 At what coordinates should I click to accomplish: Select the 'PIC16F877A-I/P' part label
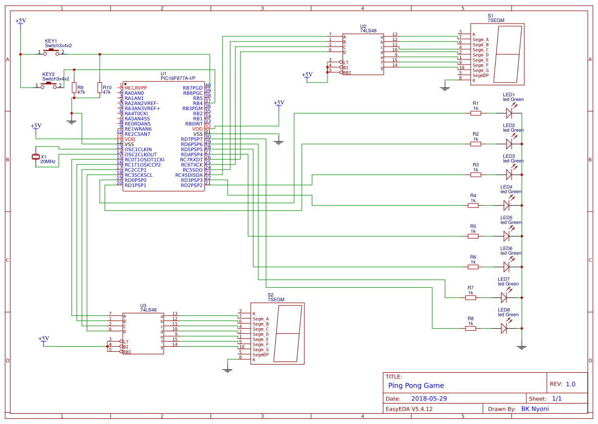pos(178,78)
